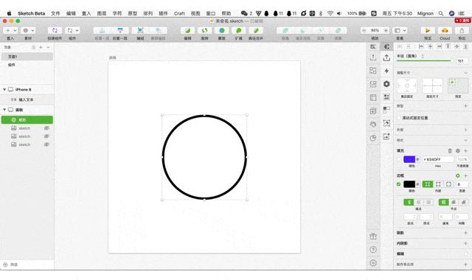
Task: Click the Difference boolean toolbar icon
Action: 338,30
